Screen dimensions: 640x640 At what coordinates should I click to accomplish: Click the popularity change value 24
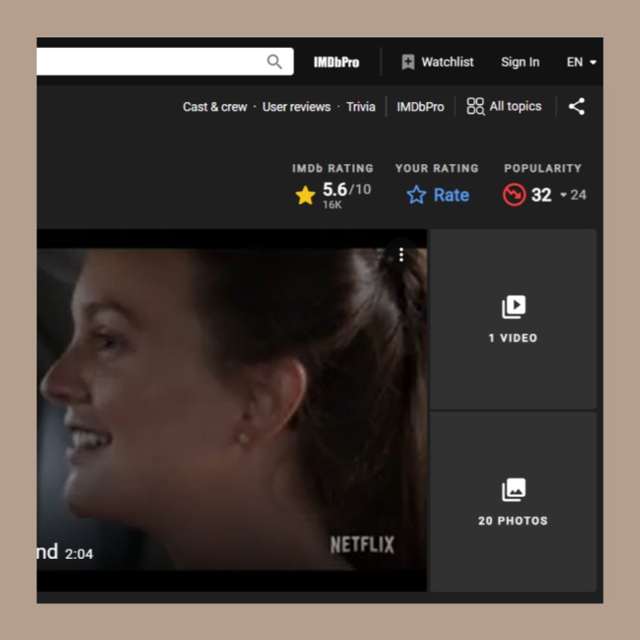coord(578,195)
